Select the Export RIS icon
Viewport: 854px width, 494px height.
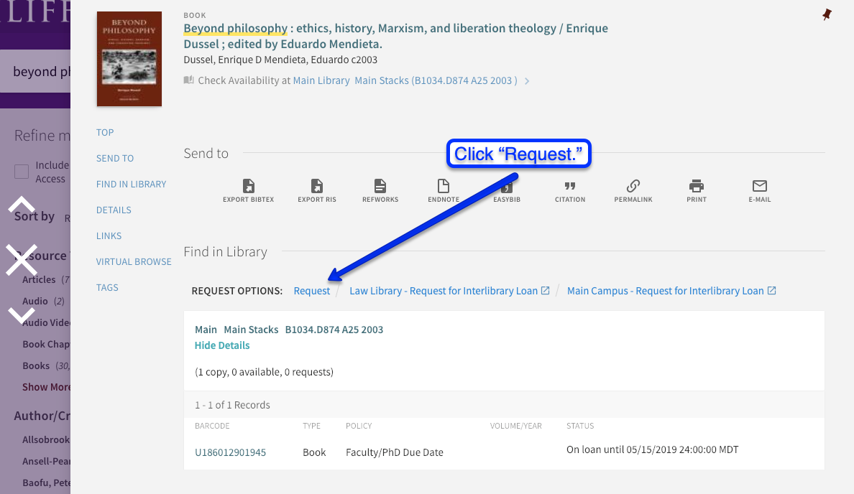click(x=317, y=187)
